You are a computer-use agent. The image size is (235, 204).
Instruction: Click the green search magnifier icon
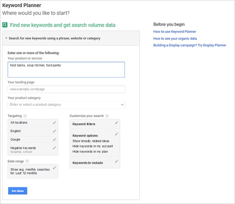[x=5, y=25]
